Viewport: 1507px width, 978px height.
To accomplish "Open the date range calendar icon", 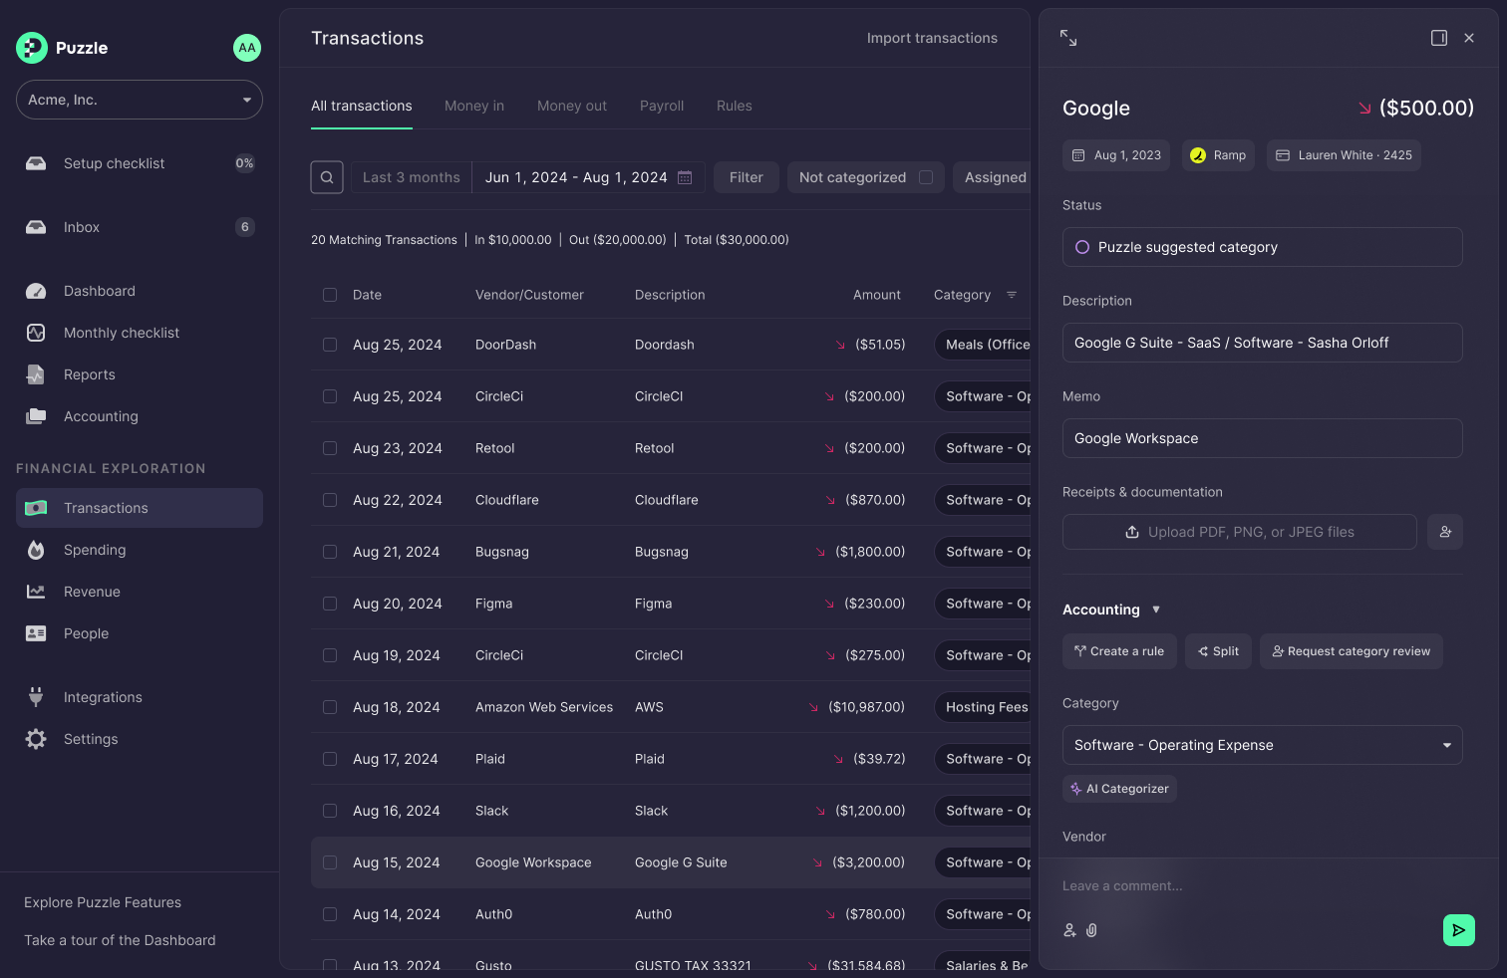I will 685,177.
